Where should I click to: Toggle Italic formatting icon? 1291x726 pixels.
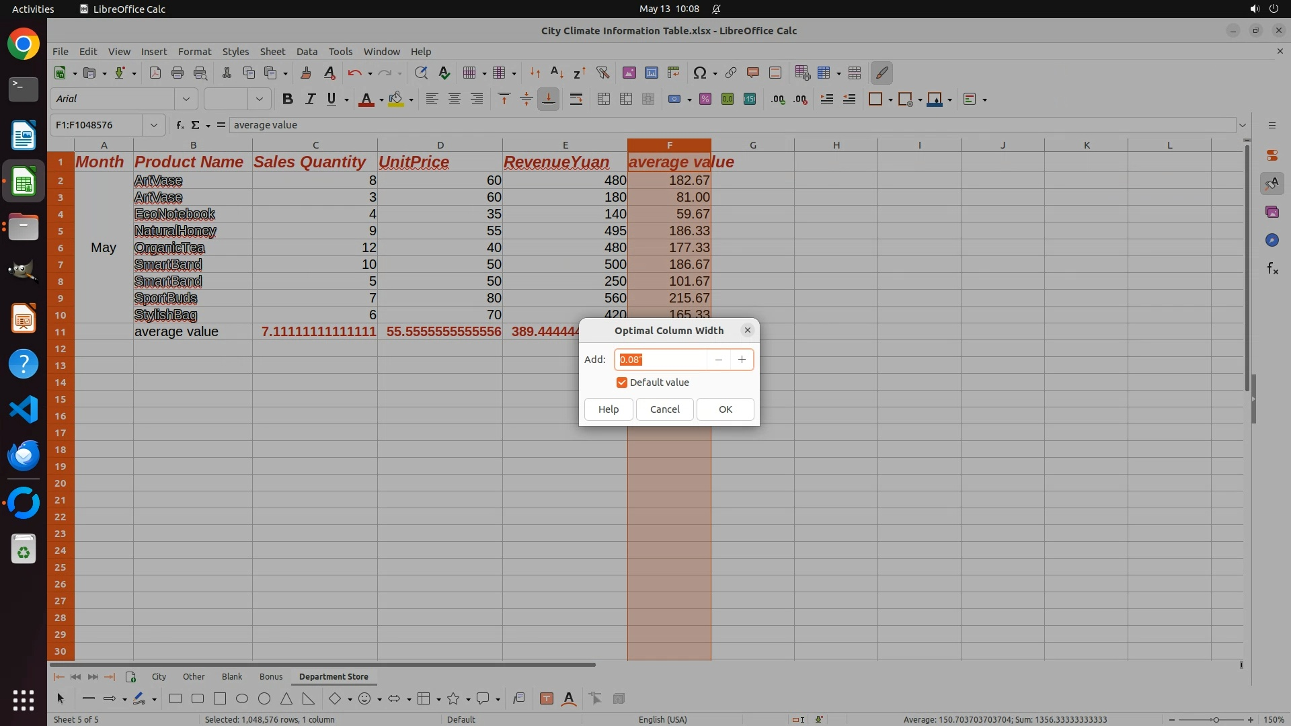310,99
